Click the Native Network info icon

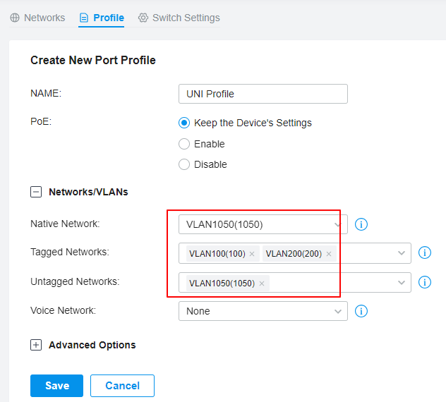pos(361,224)
